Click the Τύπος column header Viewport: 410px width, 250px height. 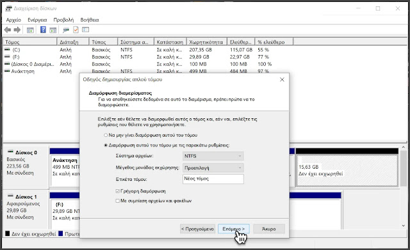coord(103,42)
